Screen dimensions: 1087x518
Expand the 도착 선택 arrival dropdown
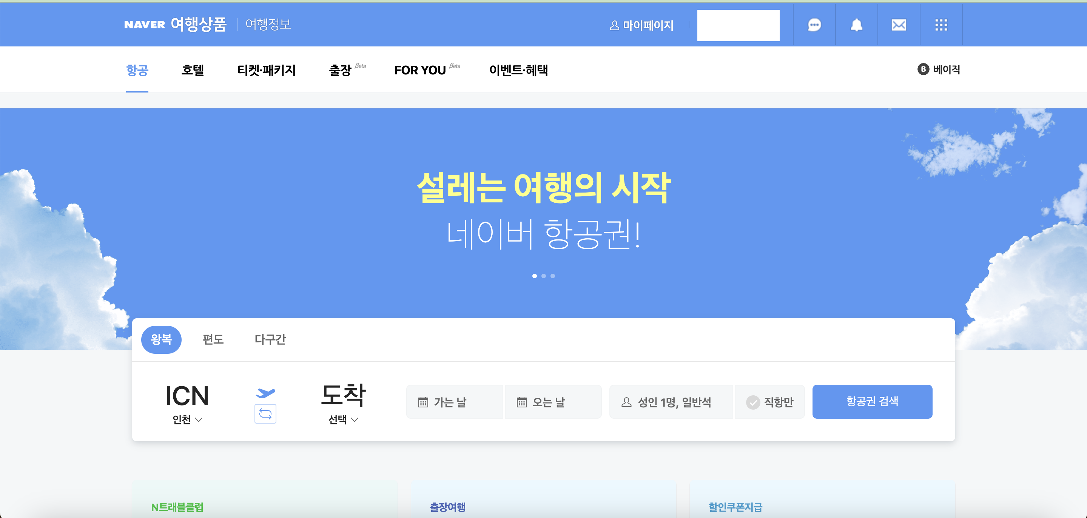pyautogui.click(x=343, y=419)
